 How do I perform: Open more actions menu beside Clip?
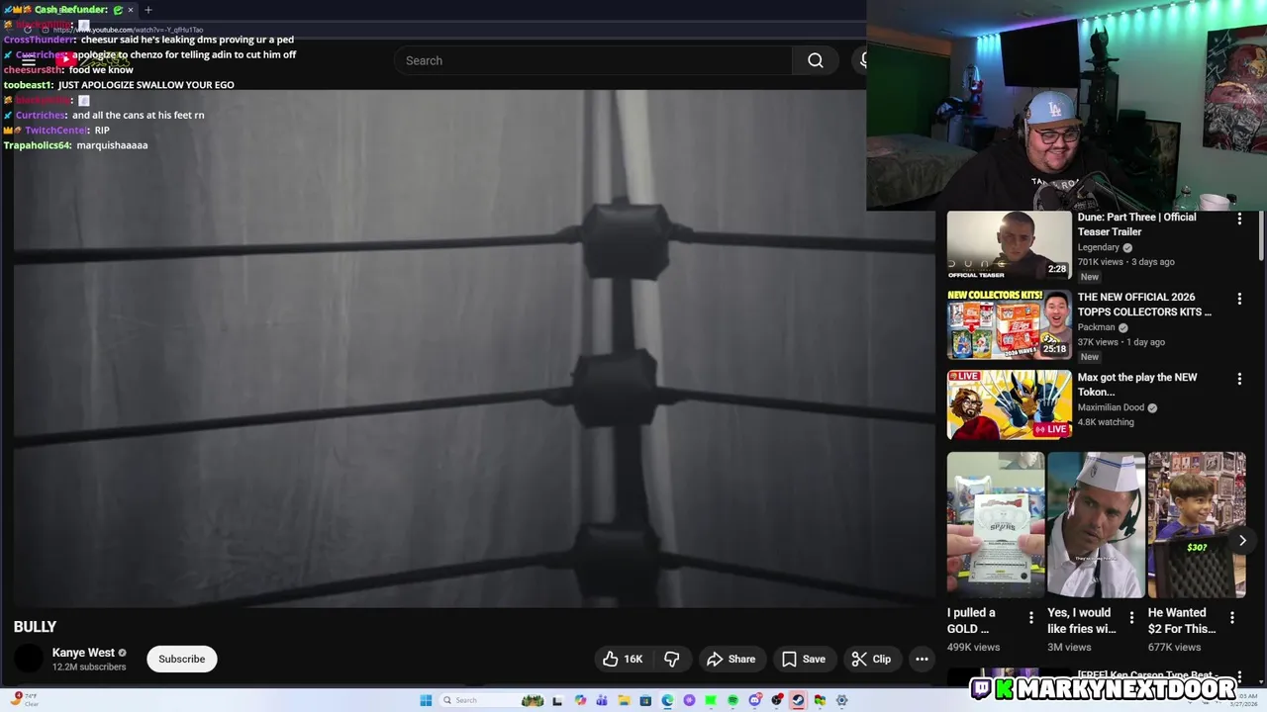tap(922, 659)
